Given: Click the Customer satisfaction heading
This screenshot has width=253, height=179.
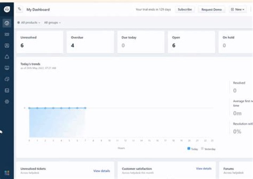Looking at the screenshot, I should pos(137,169).
